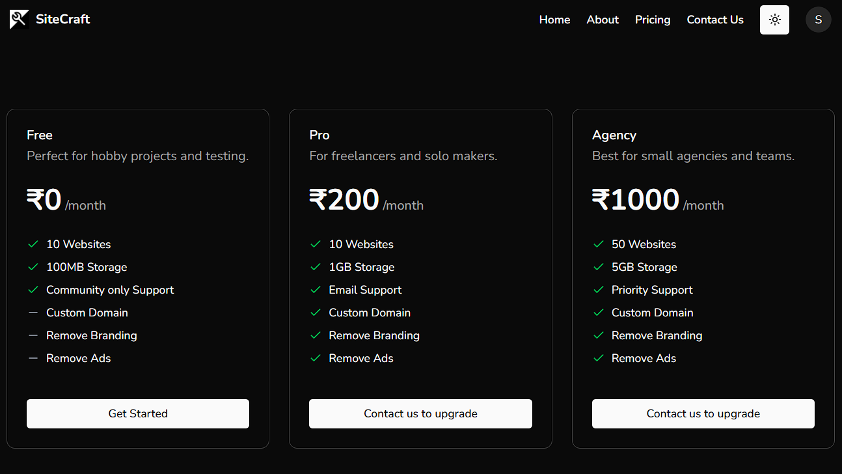Go to the Home page

tap(554, 20)
